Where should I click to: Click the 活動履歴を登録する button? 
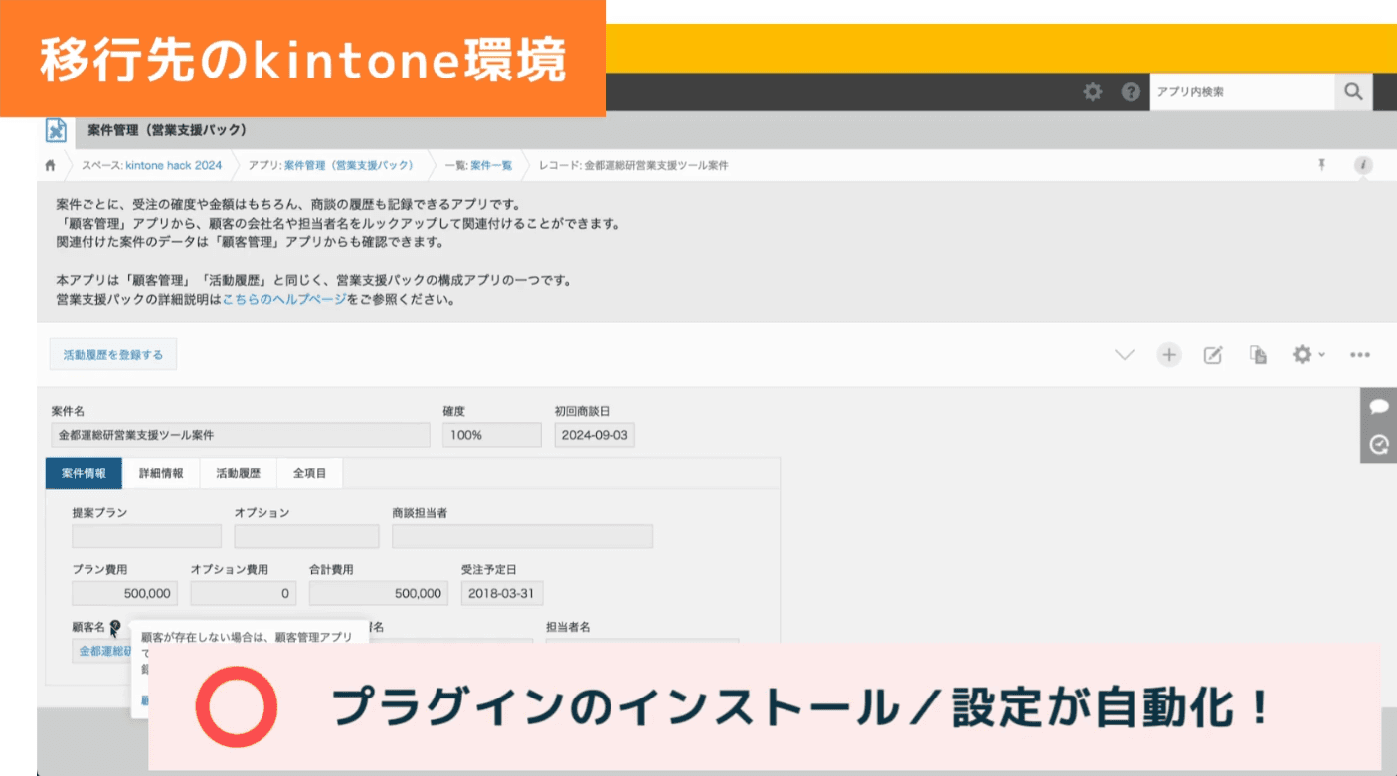click(113, 354)
